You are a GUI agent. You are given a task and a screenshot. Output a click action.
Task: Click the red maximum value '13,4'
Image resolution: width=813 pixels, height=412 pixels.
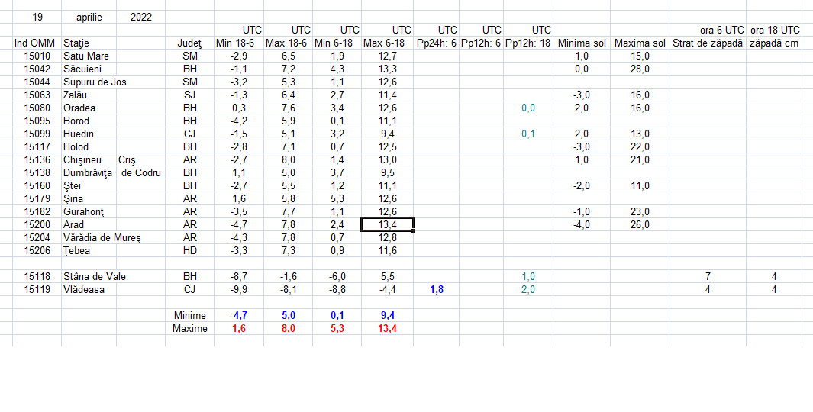388,328
